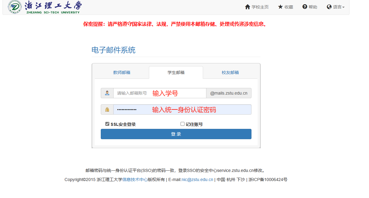Open the 校友邮箱 tab
Image resolution: width=369 pixels, height=198 pixels.
[x=230, y=72]
